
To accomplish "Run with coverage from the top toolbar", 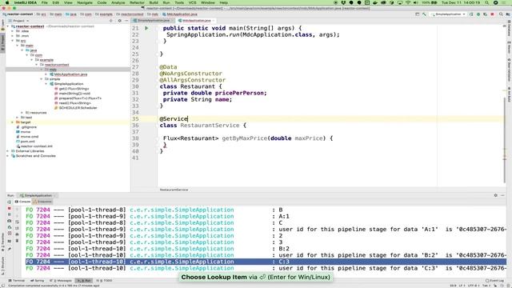I will tap(485, 14).
